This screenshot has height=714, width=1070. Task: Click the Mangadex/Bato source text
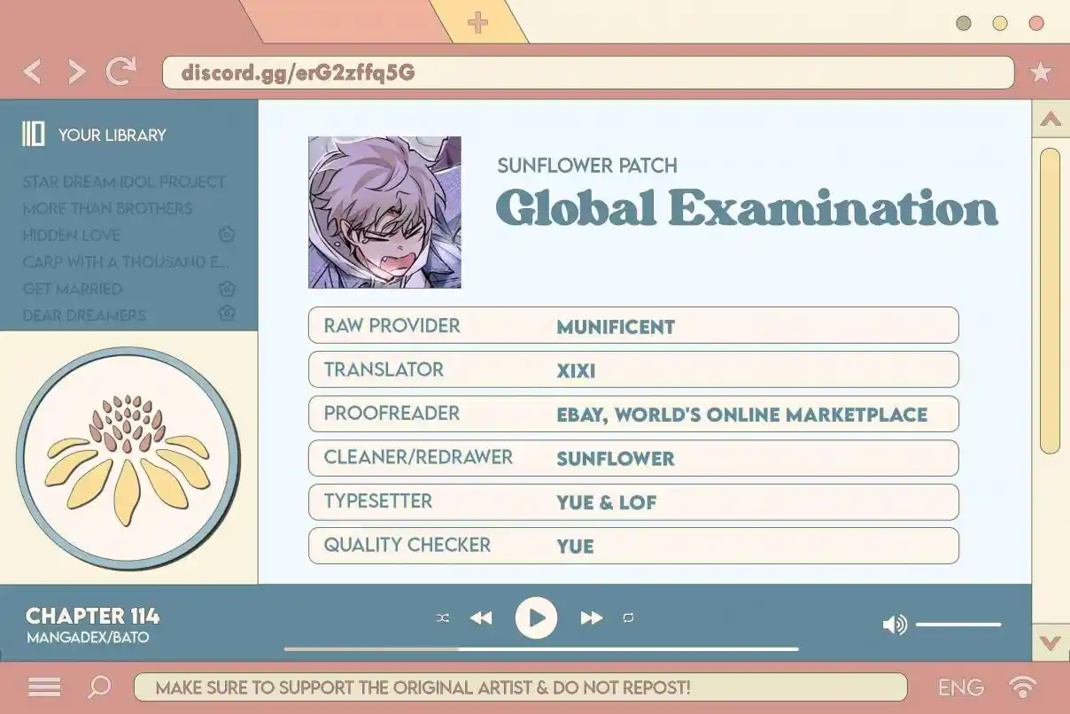click(x=88, y=638)
